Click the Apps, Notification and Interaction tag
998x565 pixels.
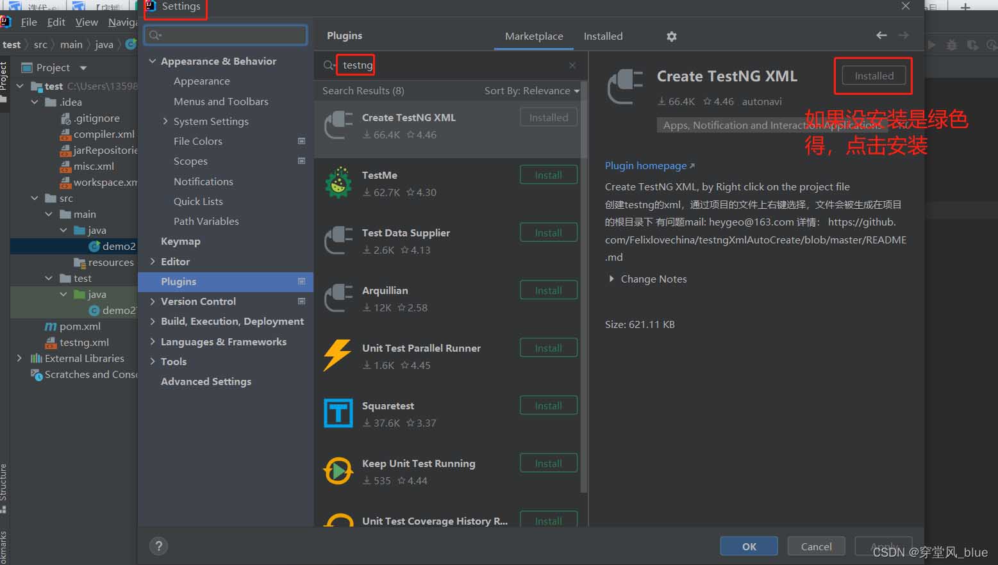pyautogui.click(x=772, y=125)
